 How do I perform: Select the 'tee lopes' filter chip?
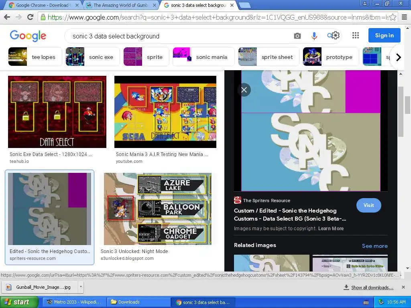click(35, 57)
